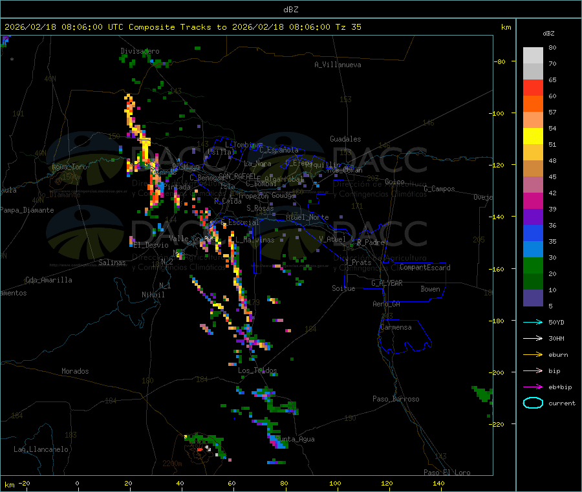The image size is (582, 492).
Task: Click the Agua_Toro label
Action: click(69, 167)
